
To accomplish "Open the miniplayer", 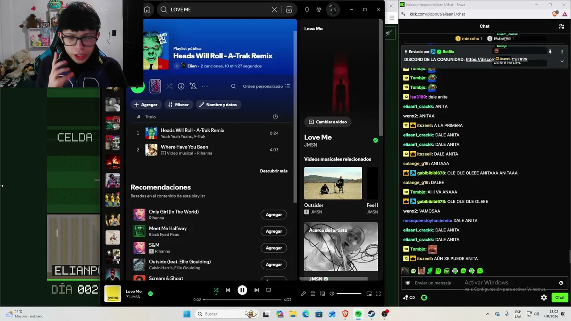I will pyautogui.click(x=369, y=294).
